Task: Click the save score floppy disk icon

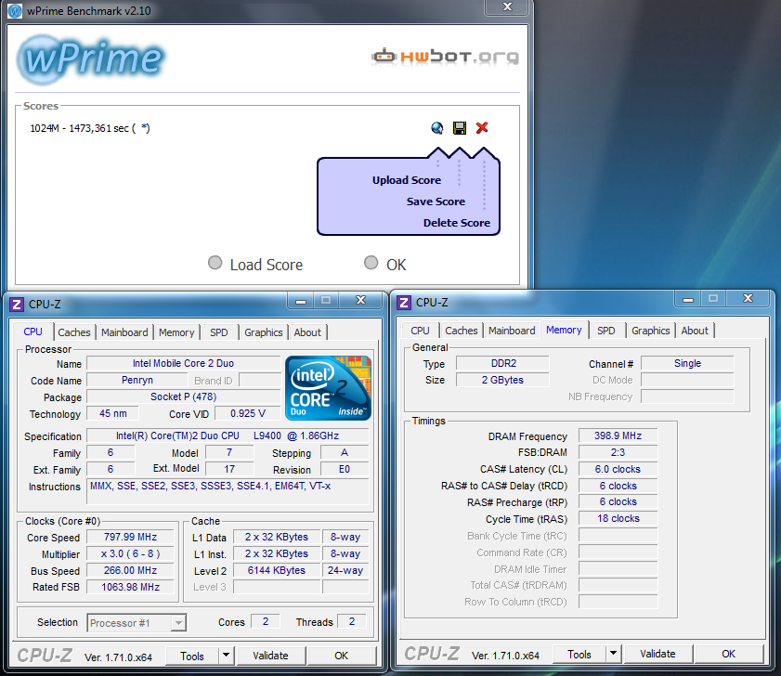Action: 460,128
